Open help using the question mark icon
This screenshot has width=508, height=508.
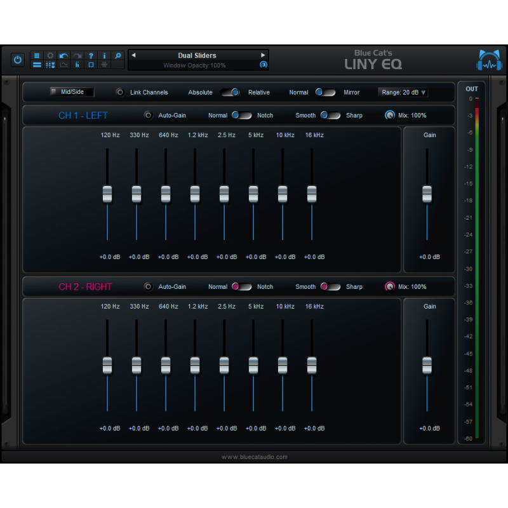91,55
